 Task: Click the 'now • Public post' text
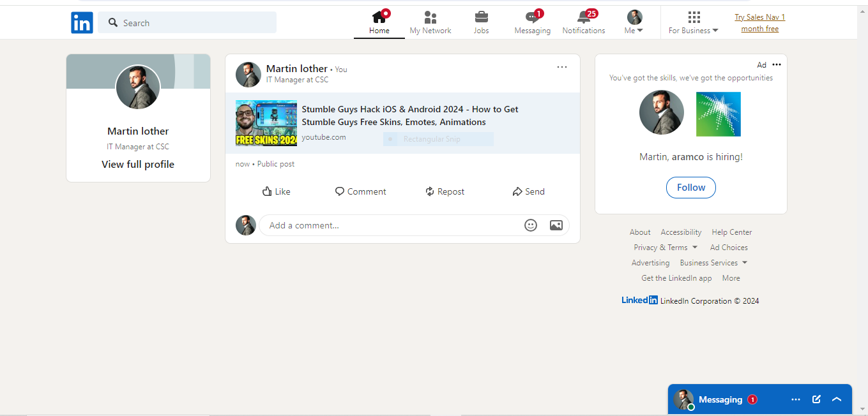tap(265, 164)
